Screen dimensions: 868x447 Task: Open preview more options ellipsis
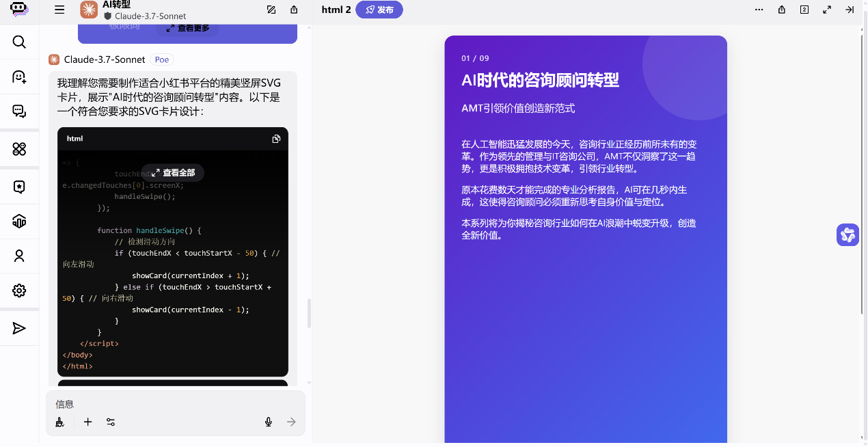click(x=759, y=10)
